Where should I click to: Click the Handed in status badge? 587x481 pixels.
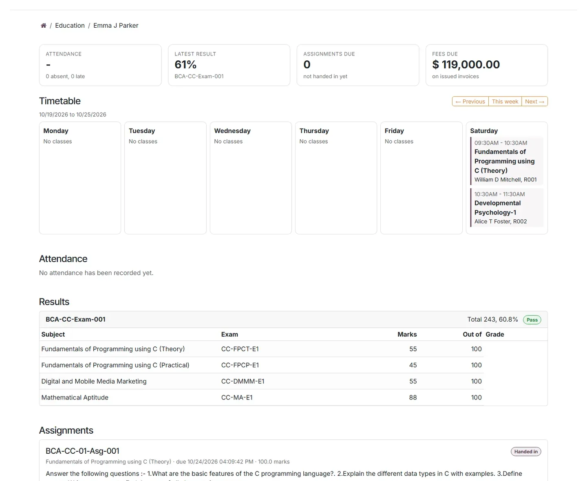(526, 452)
